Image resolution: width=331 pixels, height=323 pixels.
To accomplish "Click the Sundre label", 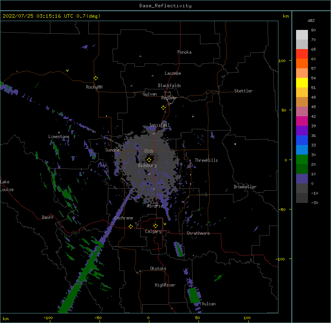I will pos(112,150).
